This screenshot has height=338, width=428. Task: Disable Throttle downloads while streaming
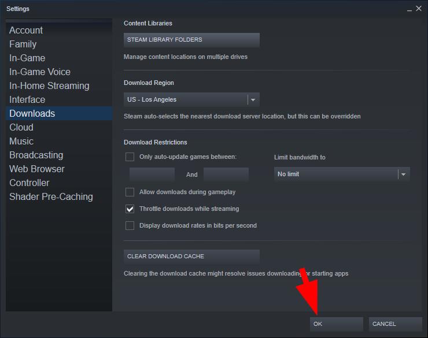pos(130,209)
